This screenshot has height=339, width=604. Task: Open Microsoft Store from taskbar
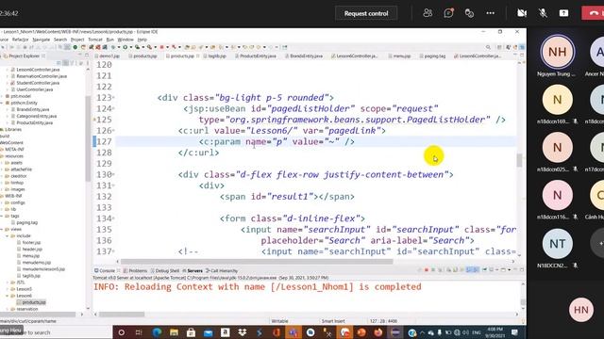[x=191, y=332]
